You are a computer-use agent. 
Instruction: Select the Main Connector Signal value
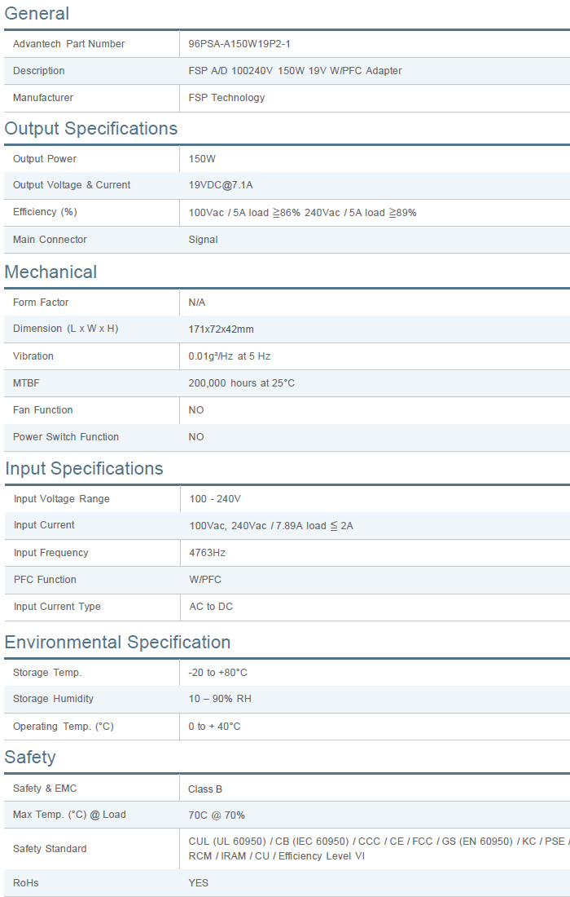204,240
